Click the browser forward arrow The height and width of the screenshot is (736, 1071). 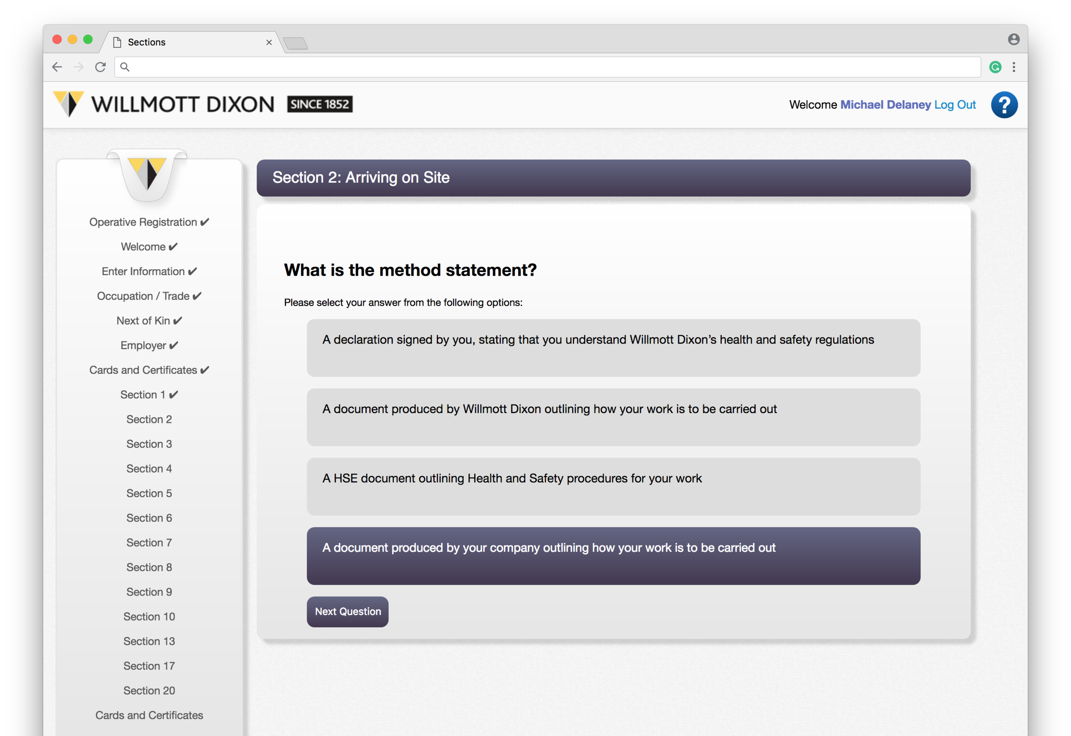click(79, 67)
